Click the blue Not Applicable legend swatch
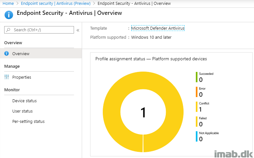 (197, 136)
